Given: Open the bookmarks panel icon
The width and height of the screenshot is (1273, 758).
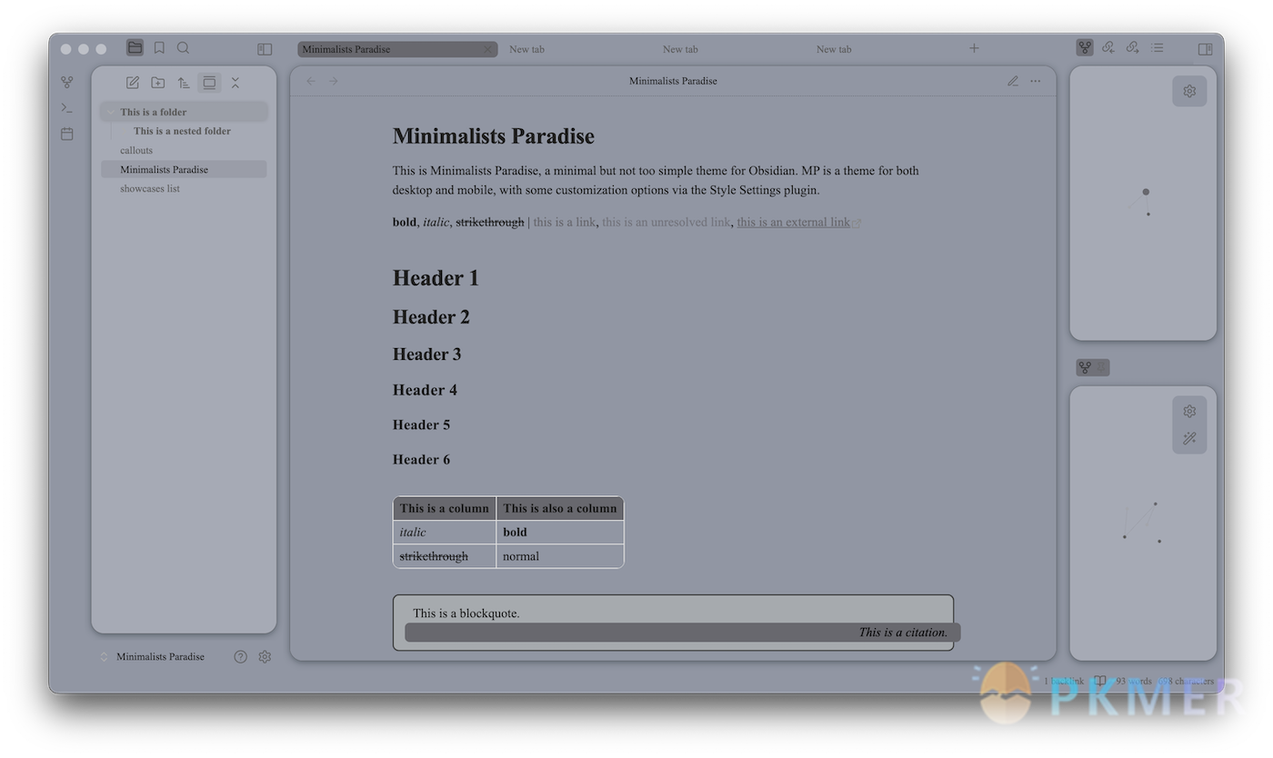Looking at the screenshot, I should click(159, 48).
